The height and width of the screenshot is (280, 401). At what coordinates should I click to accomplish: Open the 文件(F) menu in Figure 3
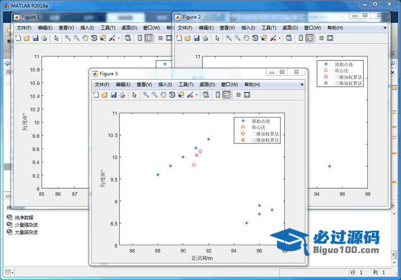pos(102,84)
